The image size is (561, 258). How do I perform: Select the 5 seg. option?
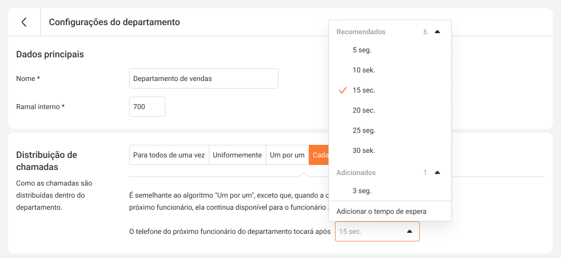tap(362, 50)
